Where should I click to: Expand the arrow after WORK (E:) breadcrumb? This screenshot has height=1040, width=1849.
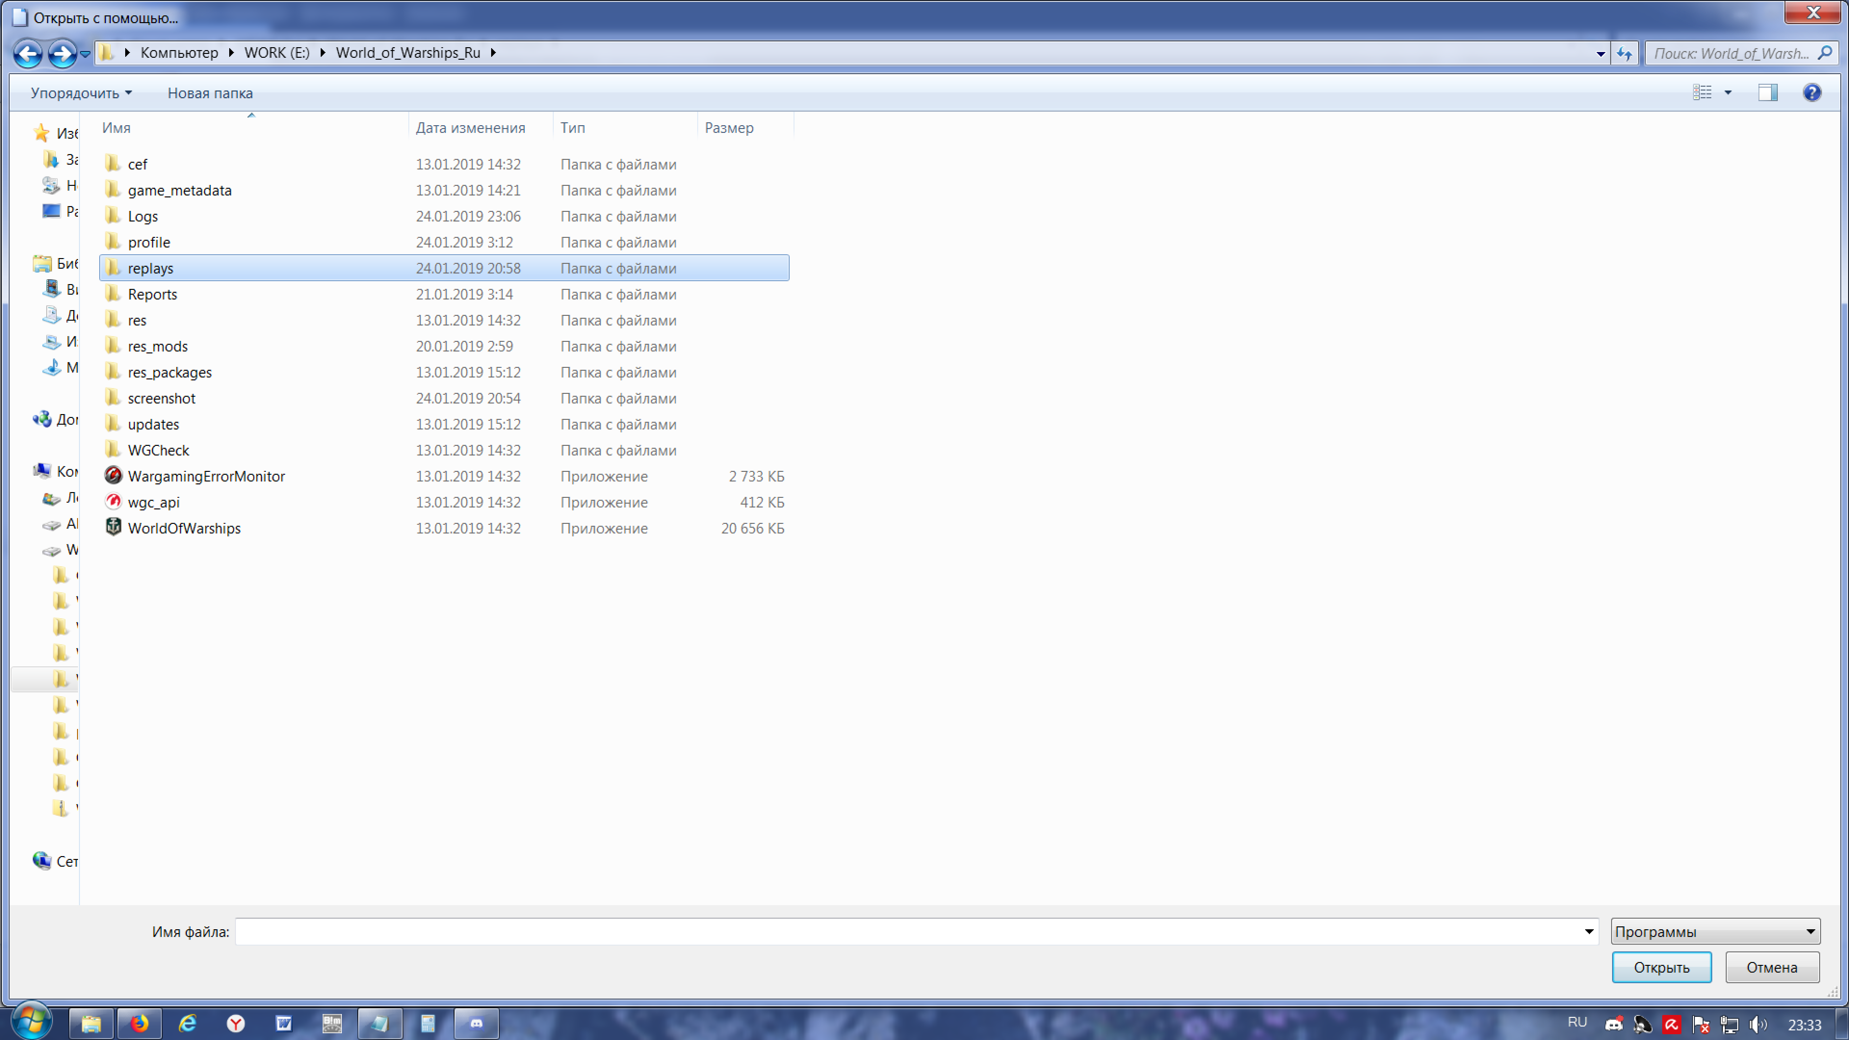[x=323, y=52]
